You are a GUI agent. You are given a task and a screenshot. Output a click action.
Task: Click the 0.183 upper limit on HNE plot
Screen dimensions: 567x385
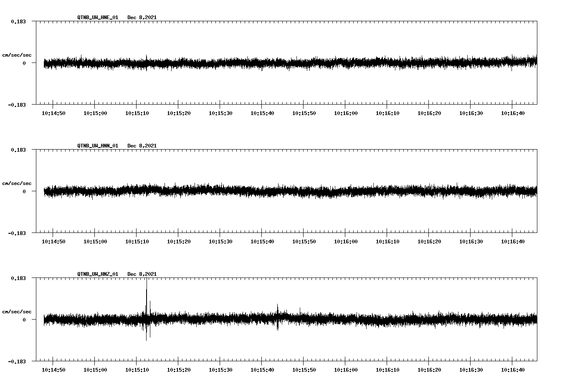pos(18,21)
